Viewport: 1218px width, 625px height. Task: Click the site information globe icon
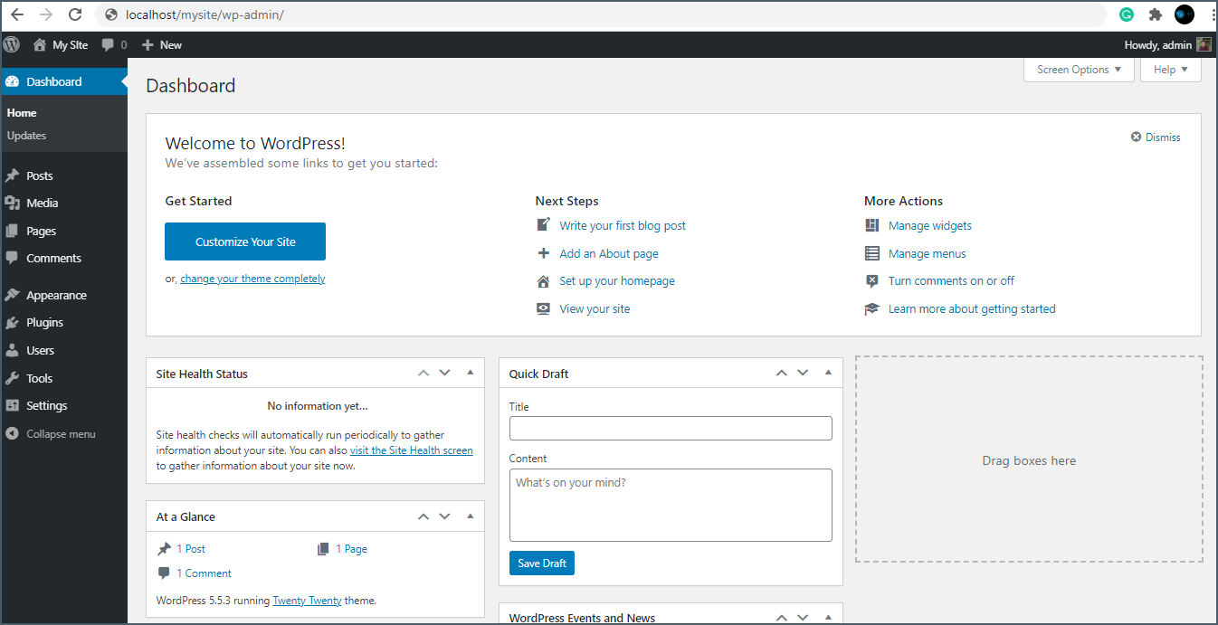pyautogui.click(x=111, y=14)
